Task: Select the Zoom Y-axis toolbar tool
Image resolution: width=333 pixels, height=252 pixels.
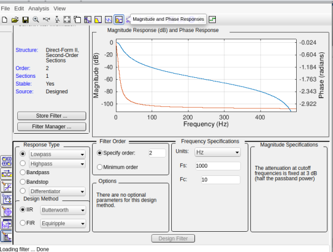Action: pos(57,20)
